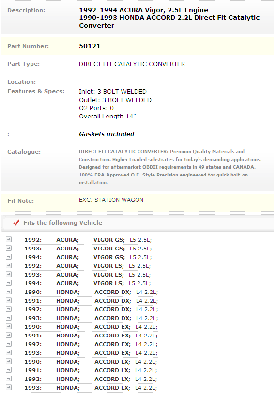
Task: Click arrow icon beside 1991 Honda Accord EX
Action: coord(9,335)
